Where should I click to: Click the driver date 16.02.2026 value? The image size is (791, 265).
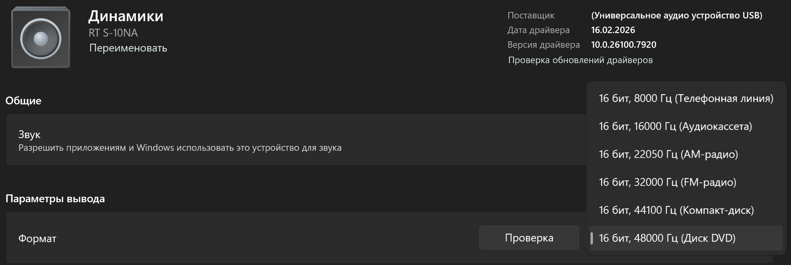[x=613, y=30]
